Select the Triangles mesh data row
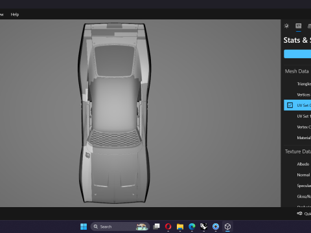Image resolution: width=311 pixels, height=233 pixels. point(297,84)
